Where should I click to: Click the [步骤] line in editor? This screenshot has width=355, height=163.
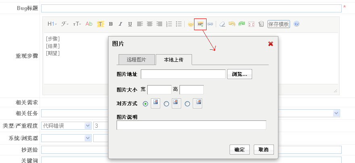click(x=53, y=39)
